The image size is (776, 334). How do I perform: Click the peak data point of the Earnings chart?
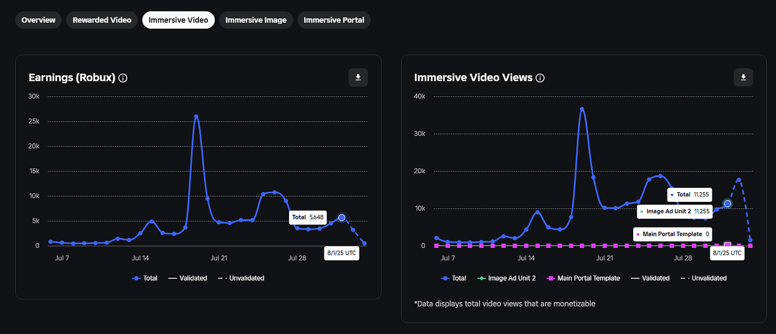tap(196, 116)
